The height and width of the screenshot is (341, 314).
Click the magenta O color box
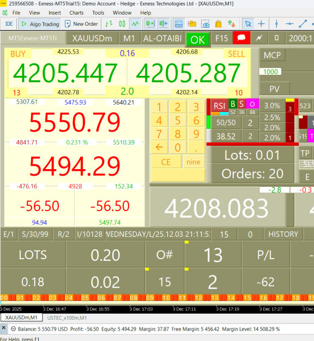[252, 104]
